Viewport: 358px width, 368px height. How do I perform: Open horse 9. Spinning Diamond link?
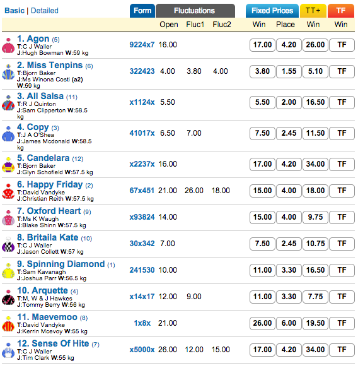[61, 264]
